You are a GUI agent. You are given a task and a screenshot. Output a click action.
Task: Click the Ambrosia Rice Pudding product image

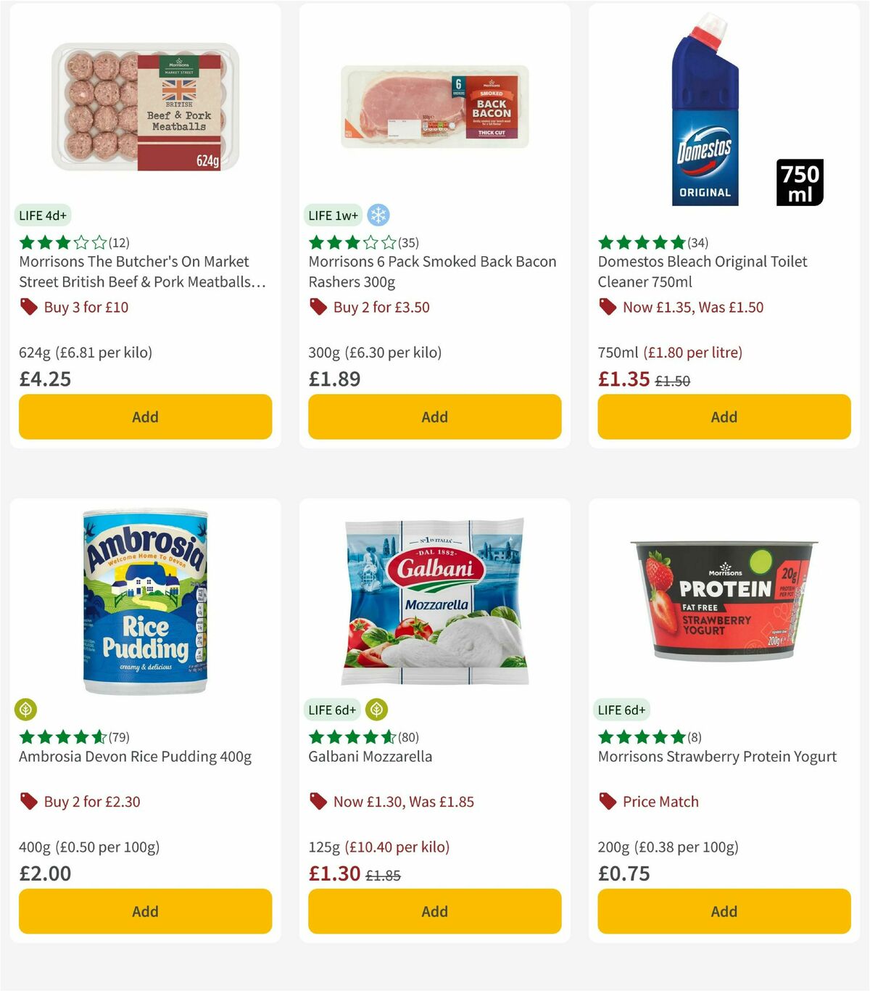pos(144,595)
